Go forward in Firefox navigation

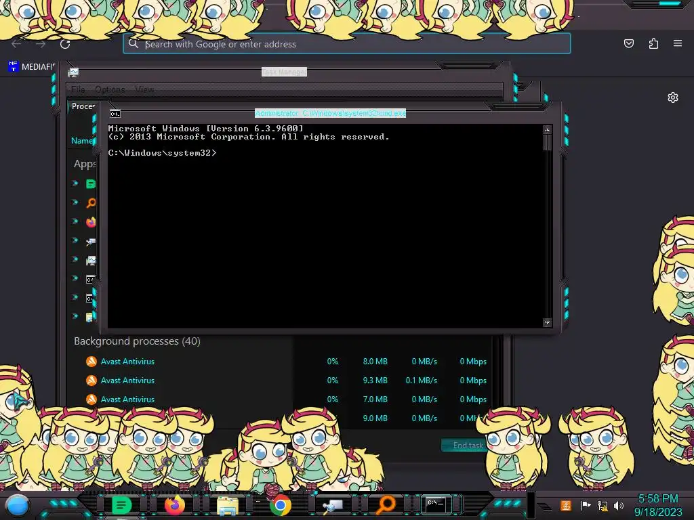point(41,44)
